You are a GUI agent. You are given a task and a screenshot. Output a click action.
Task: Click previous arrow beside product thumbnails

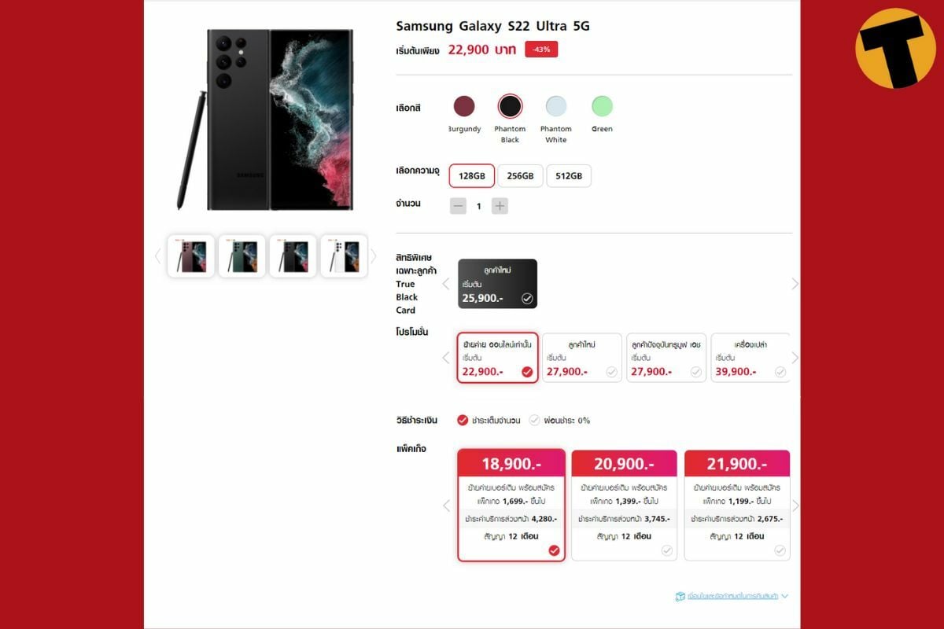(x=157, y=256)
